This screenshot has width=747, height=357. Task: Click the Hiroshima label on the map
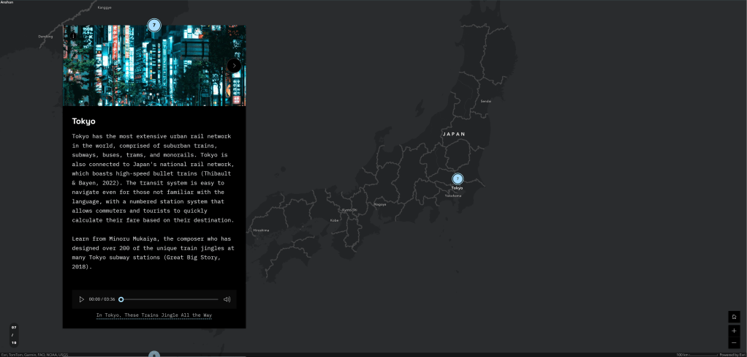coord(261,230)
